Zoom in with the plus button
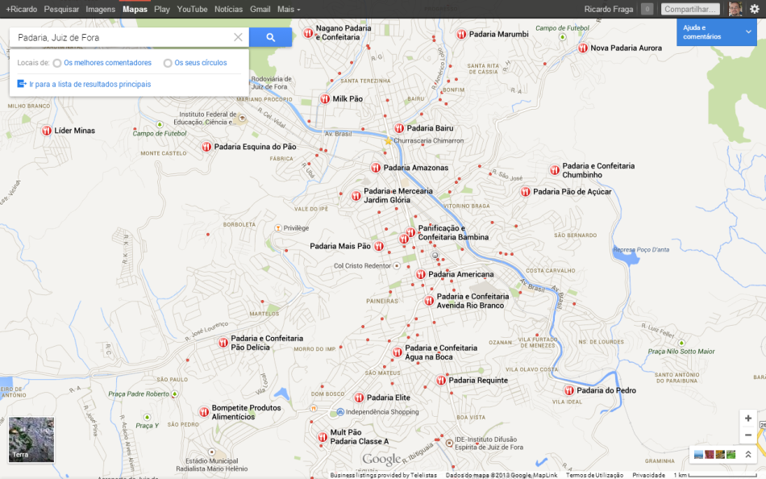 coord(748,419)
